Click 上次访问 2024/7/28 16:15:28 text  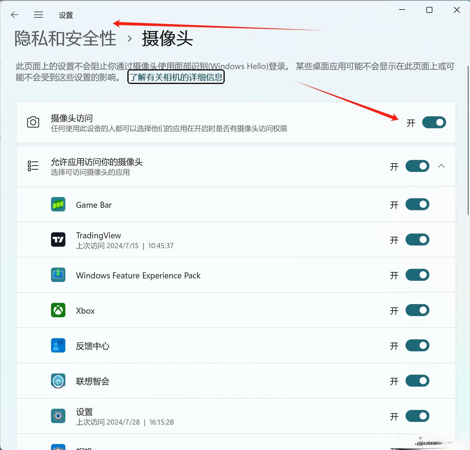pyautogui.click(x=125, y=422)
